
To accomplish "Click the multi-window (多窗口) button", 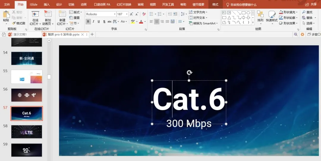I will 314,35.
